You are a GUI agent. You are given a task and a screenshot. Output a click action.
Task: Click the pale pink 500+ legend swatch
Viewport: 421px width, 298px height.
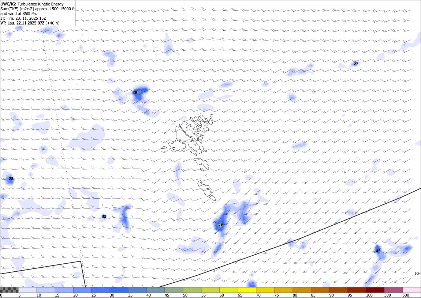411,290
